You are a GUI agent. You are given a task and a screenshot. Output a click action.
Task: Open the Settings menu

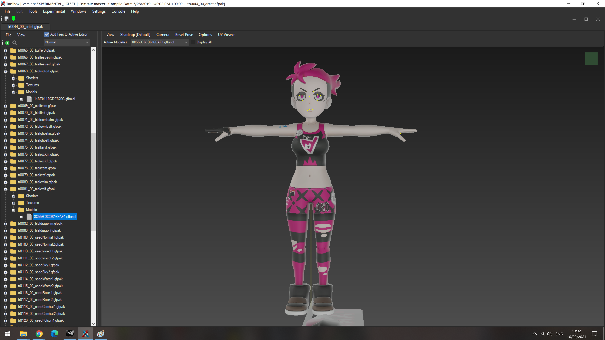99,11
